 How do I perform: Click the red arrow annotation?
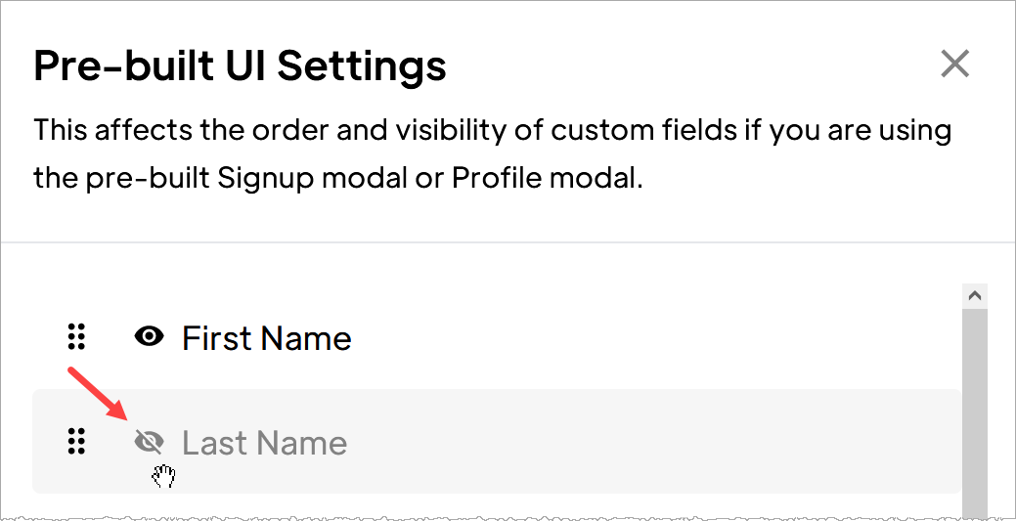tap(97, 394)
